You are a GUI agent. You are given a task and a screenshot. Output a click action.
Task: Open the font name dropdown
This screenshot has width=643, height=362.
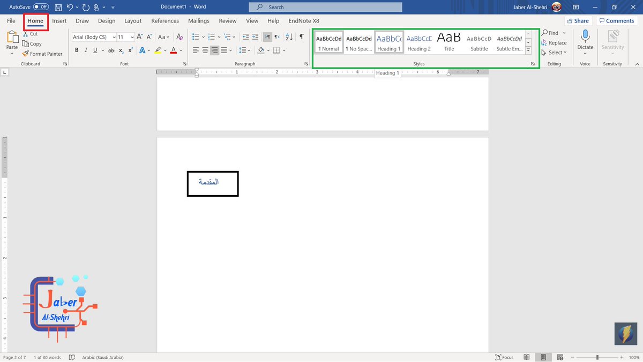(114, 37)
